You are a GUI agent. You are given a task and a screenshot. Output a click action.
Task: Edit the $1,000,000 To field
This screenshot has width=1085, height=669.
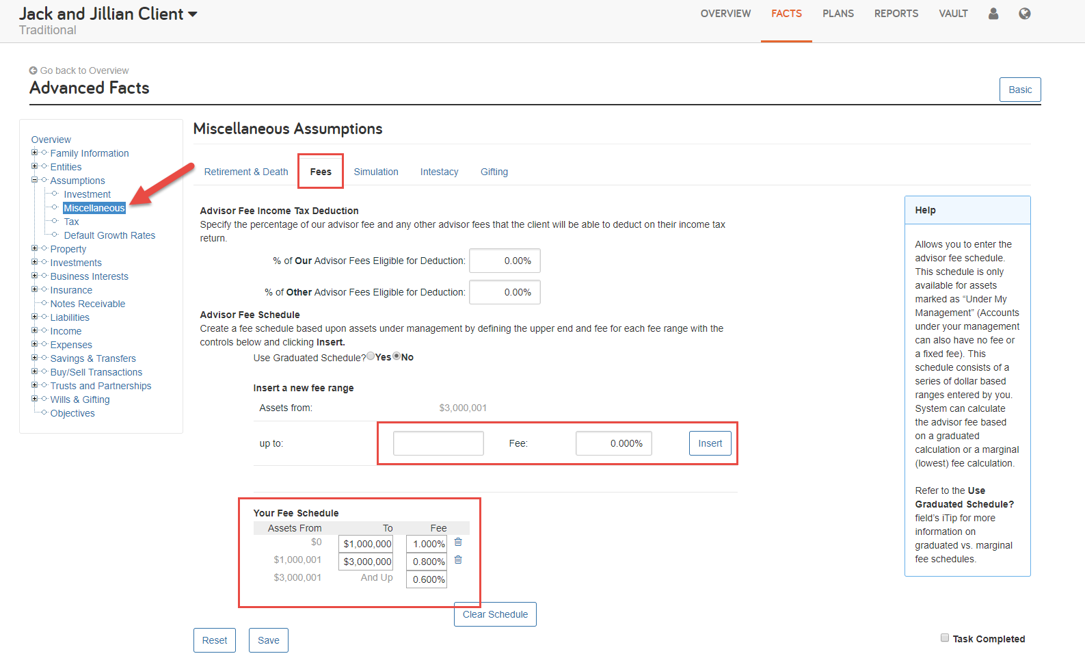366,544
